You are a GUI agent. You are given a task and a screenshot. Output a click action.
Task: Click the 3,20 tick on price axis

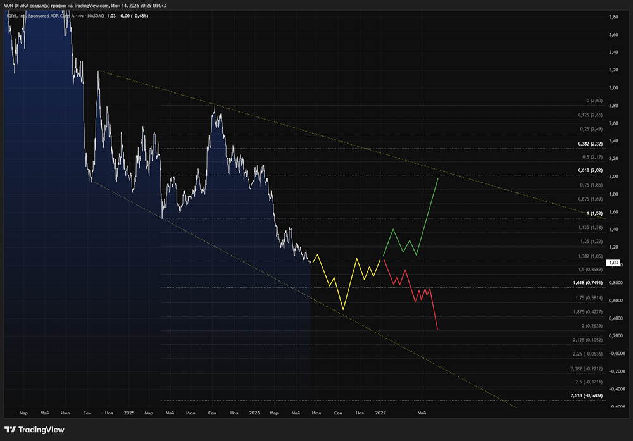coord(613,70)
